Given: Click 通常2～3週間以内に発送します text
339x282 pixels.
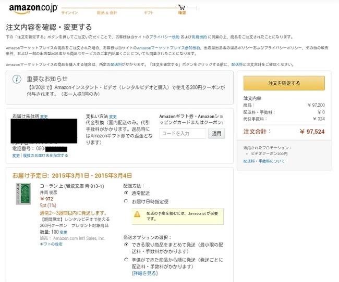Looking at the screenshot, I should [x=74, y=213].
